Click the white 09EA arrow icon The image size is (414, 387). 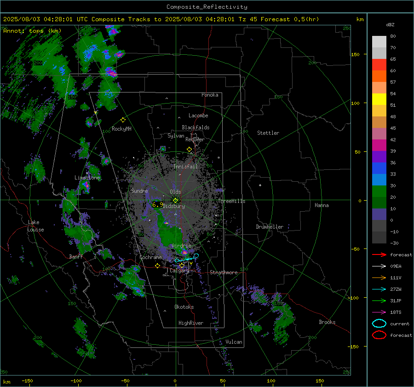pyautogui.click(x=379, y=266)
